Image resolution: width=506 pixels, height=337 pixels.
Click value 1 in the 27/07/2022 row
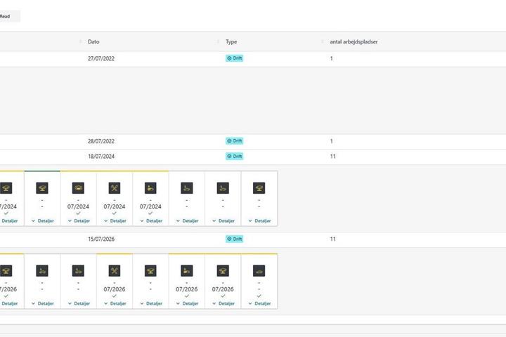[x=332, y=58]
